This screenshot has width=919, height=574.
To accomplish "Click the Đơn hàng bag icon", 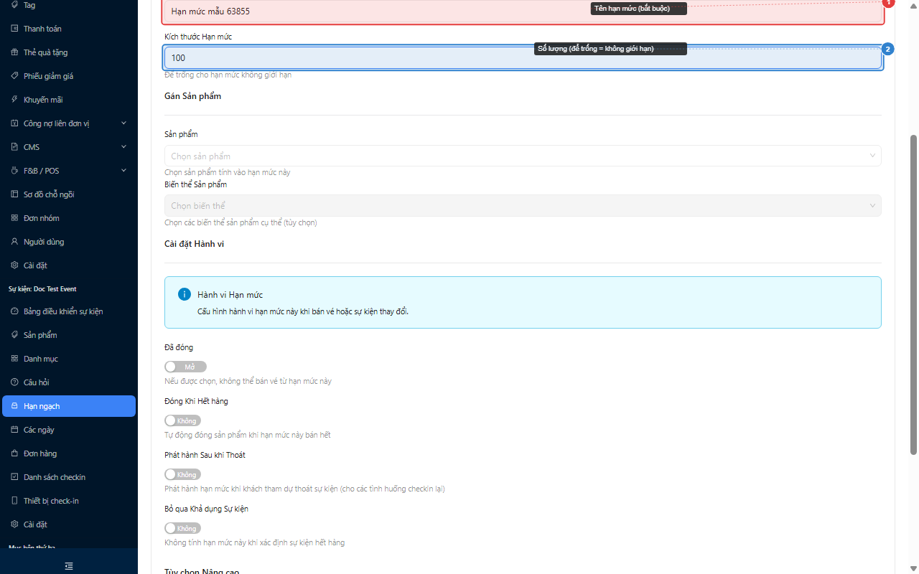I will (14, 453).
